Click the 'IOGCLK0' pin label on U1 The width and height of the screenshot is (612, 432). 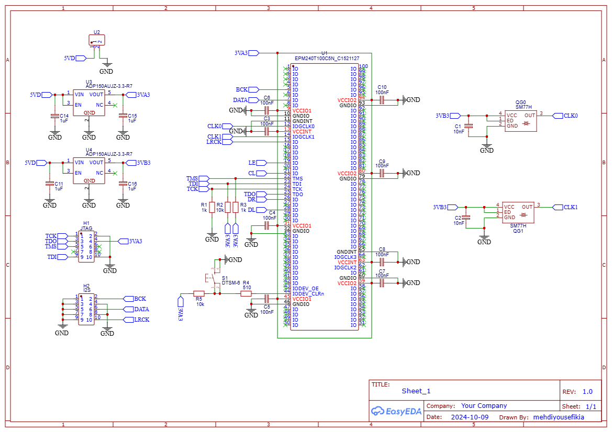point(303,127)
